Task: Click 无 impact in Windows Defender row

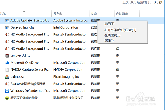Action: (117, 91)
